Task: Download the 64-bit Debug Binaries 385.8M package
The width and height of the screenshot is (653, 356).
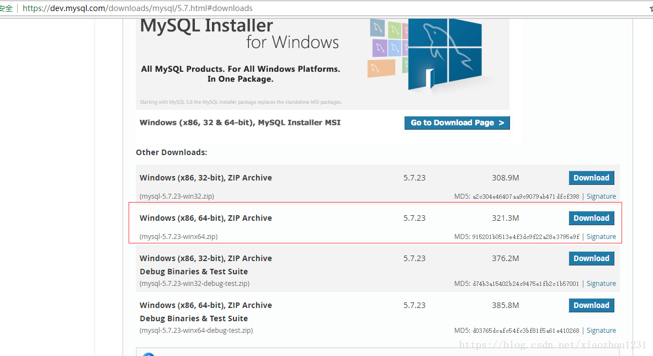Action: point(591,305)
